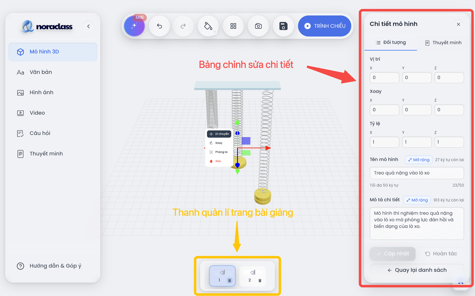The image size is (475, 296).
Task: Choose Xoay in the context menu
Action: 219,143
